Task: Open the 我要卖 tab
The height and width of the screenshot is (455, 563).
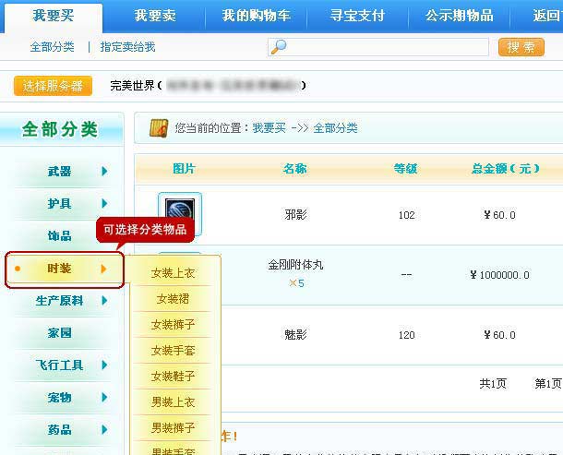Action: click(154, 16)
